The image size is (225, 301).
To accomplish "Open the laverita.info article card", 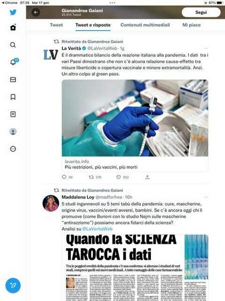I will click(135, 125).
